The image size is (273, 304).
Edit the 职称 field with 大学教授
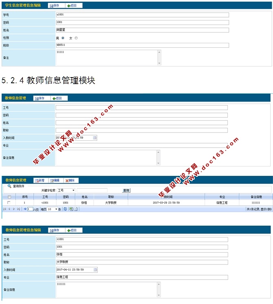142,262
